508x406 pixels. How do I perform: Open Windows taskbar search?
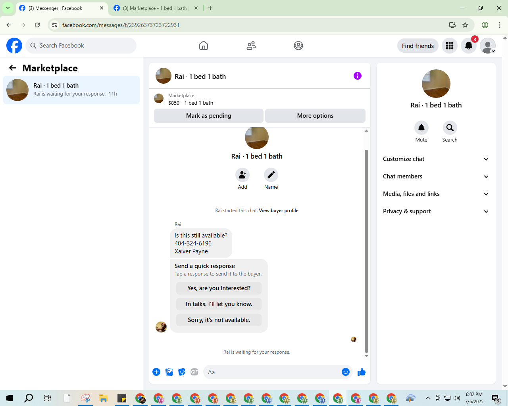coord(29,398)
